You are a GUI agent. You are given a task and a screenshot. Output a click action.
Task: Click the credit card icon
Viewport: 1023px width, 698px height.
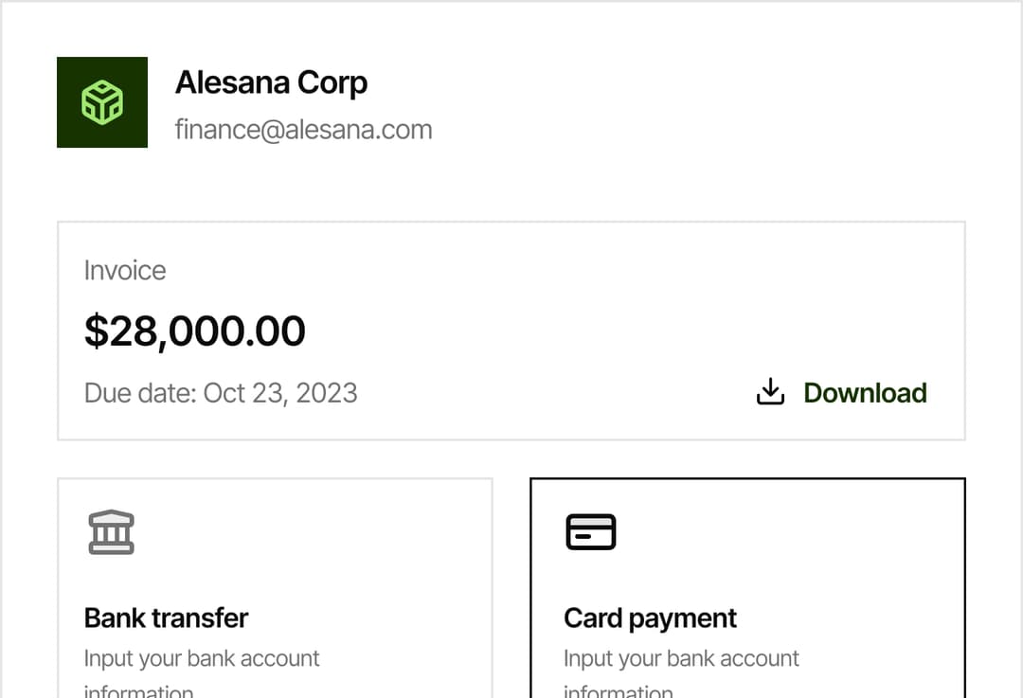click(590, 532)
